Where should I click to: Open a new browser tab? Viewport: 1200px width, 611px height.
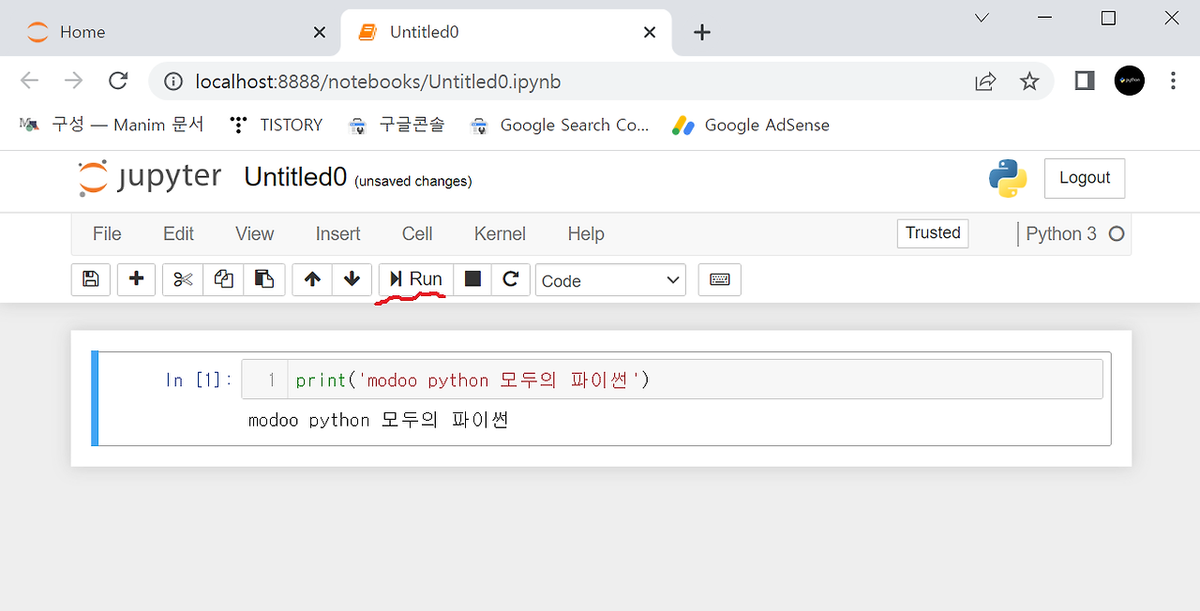coord(702,32)
